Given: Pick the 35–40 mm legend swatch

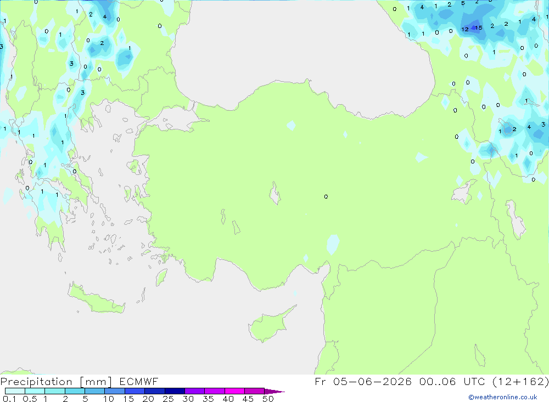Looking at the screenshot, I should [215, 391].
